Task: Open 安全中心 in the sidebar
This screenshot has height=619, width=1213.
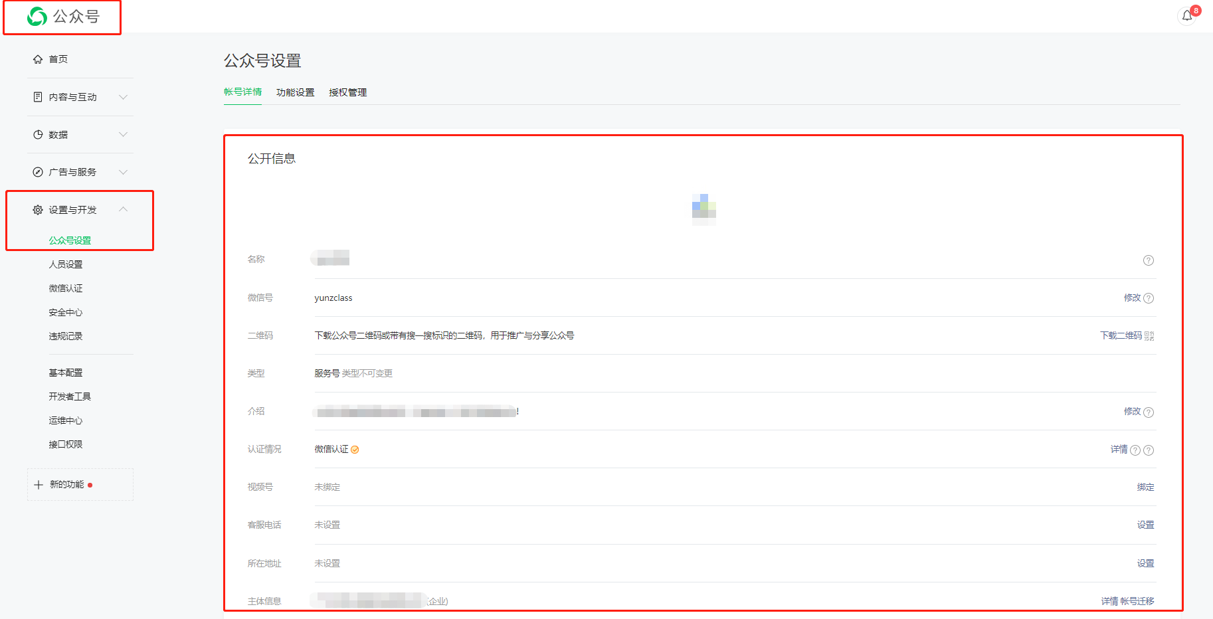Action: (x=66, y=312)
